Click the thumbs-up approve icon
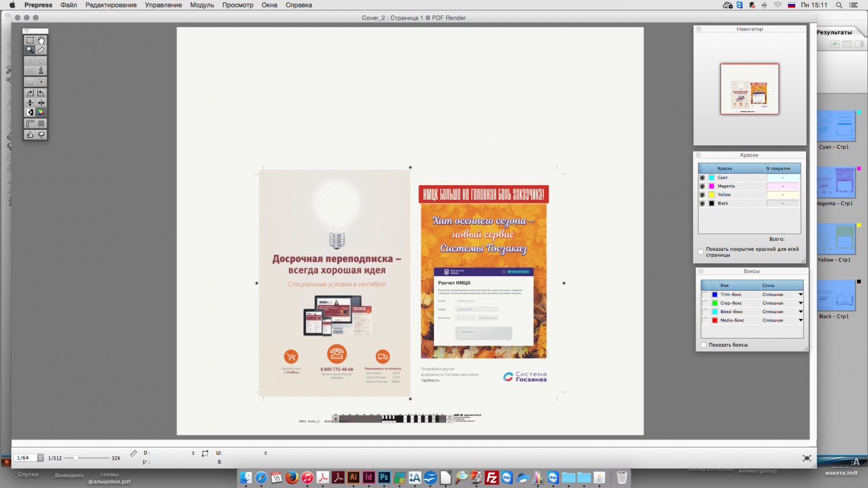Viewport: 868px width, 488px height. [x=30, y=135]
